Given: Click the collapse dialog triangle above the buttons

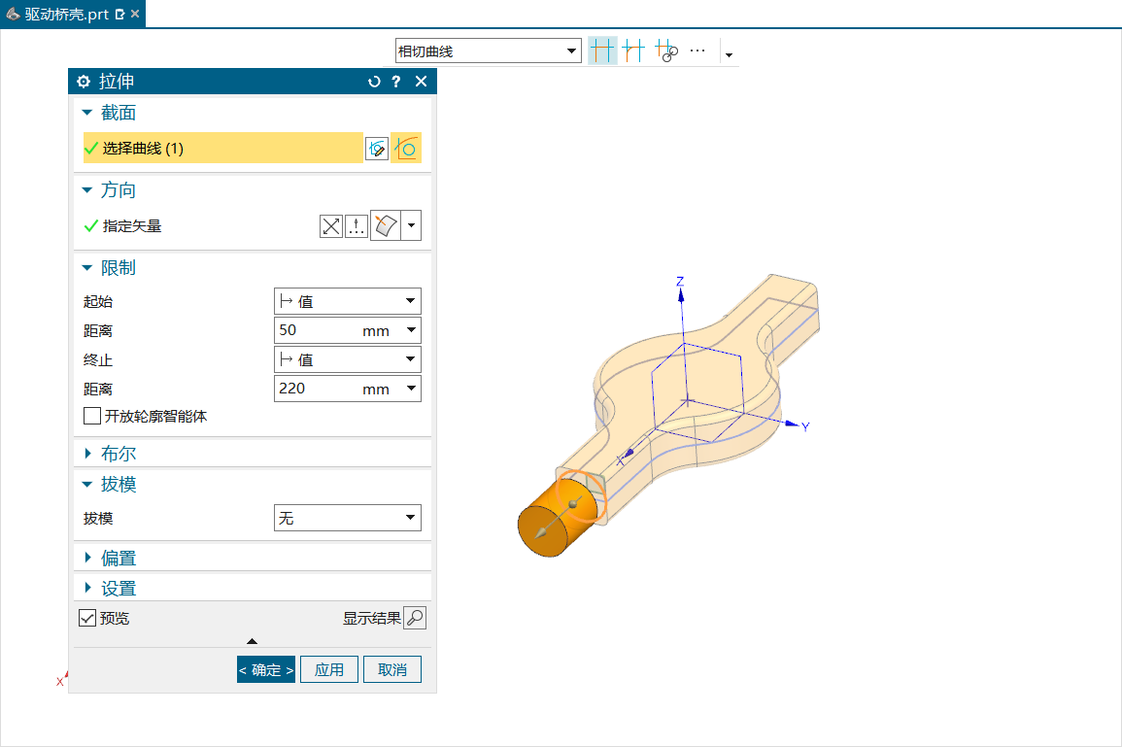Looking at the screenshot, I should pos(252,641).
